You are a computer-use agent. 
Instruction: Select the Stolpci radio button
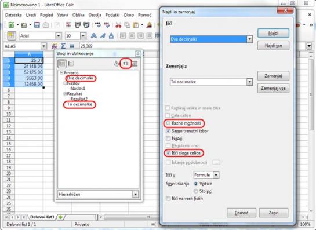[195, 191]
